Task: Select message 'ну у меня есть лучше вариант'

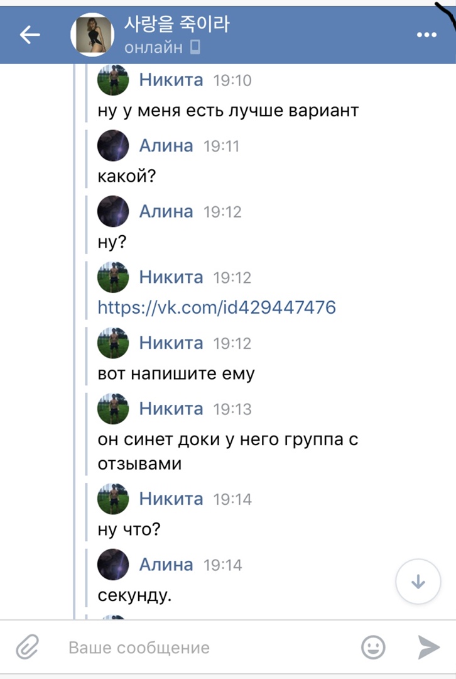Action: click(x=229, y=111)
